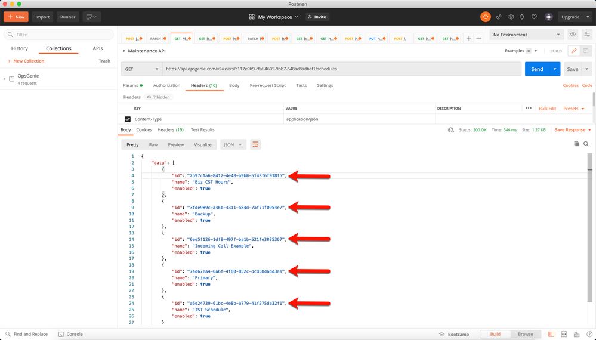This screenshot has width=596, height=340.
Task: Open the Code link
Action: point(587,85)
